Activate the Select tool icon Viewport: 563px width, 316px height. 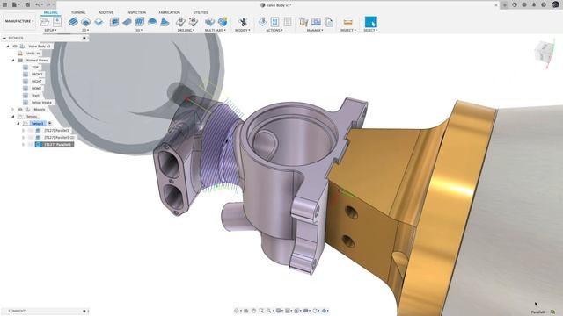pos(370,22)
